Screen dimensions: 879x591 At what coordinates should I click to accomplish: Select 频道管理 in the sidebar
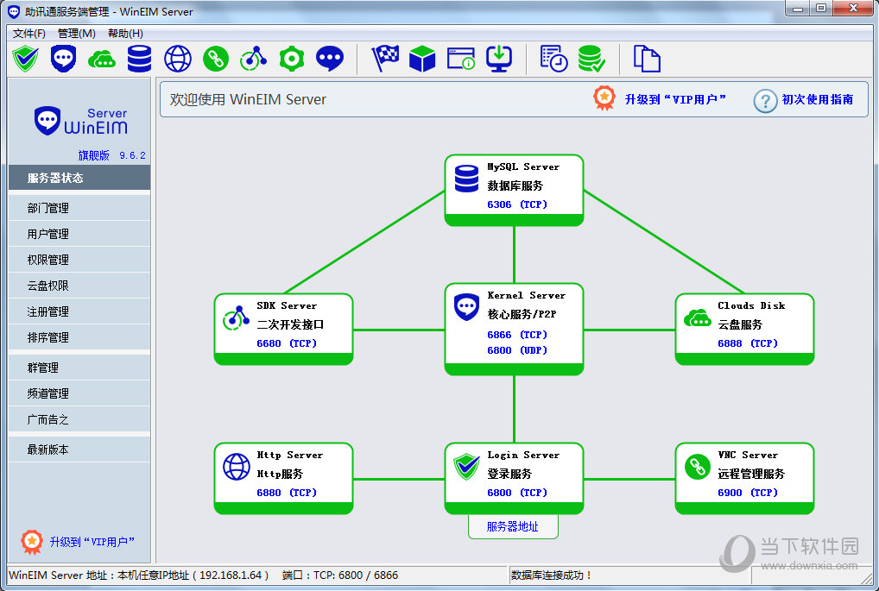79,393
